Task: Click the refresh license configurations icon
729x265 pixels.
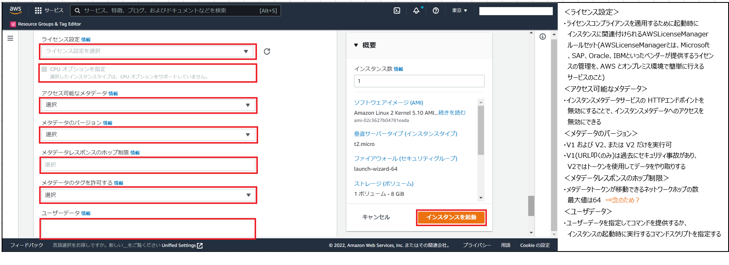Action: click(267, 52)
